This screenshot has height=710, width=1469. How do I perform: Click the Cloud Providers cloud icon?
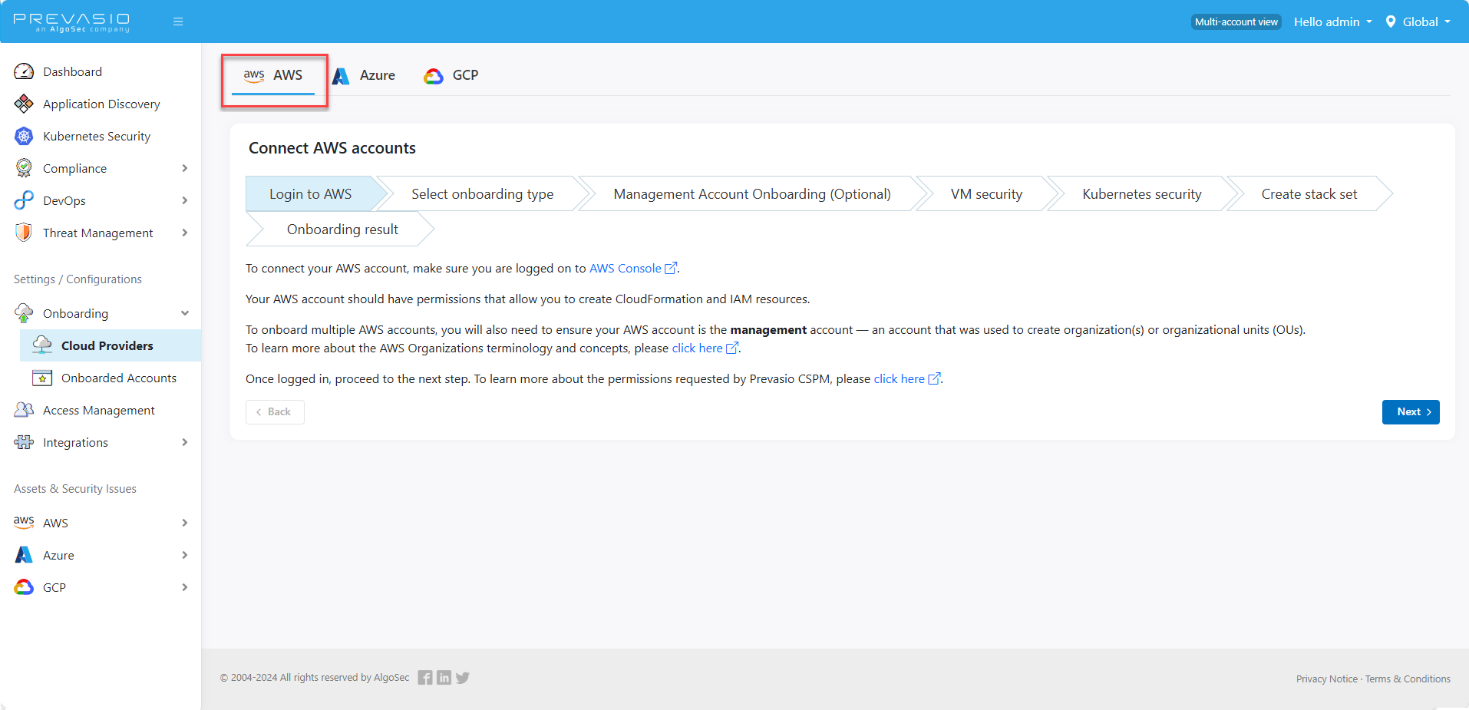click(42, 345)
